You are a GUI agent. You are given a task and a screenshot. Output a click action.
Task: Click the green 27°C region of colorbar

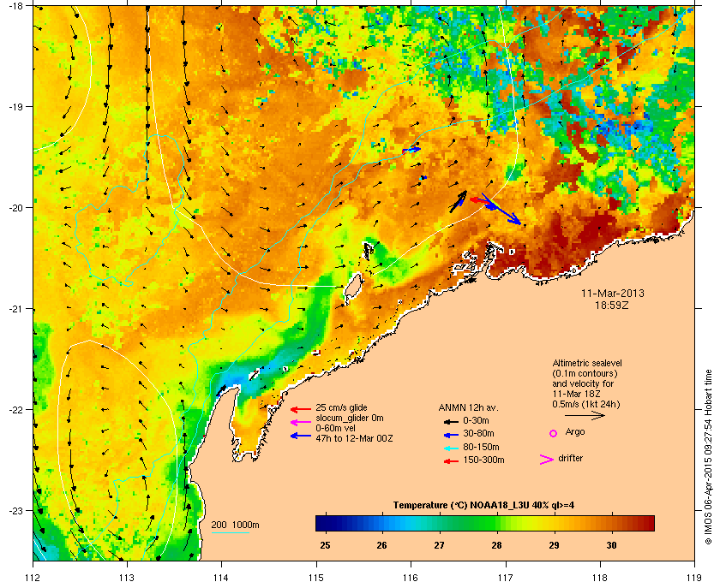coord(440,523)
